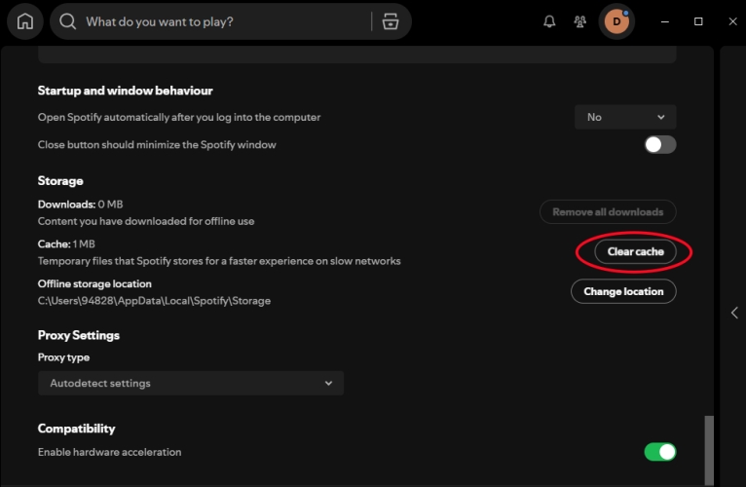The width and height of the screenshot is (746, 487).
Task: Click 'Startup and window behaviour' heading
Action: [125, 91]
